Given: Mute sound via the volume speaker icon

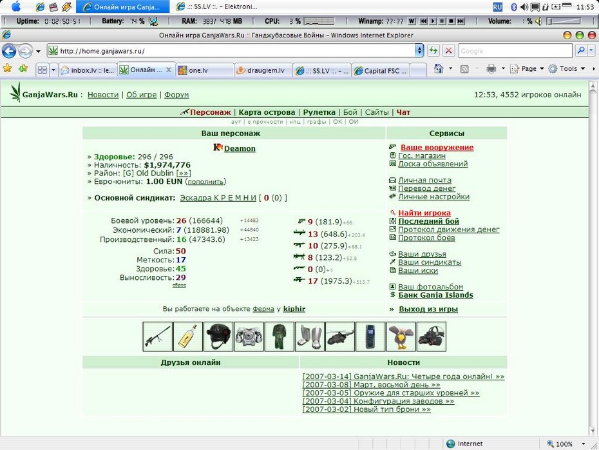Looking at the screenshot, I should pyautogui.click(x=538, y=21).
